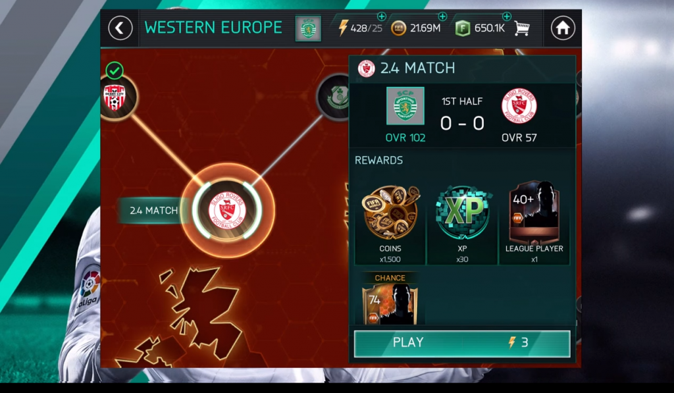
Task: Add coins with plus above 21.69M
Action: point(442,16)
